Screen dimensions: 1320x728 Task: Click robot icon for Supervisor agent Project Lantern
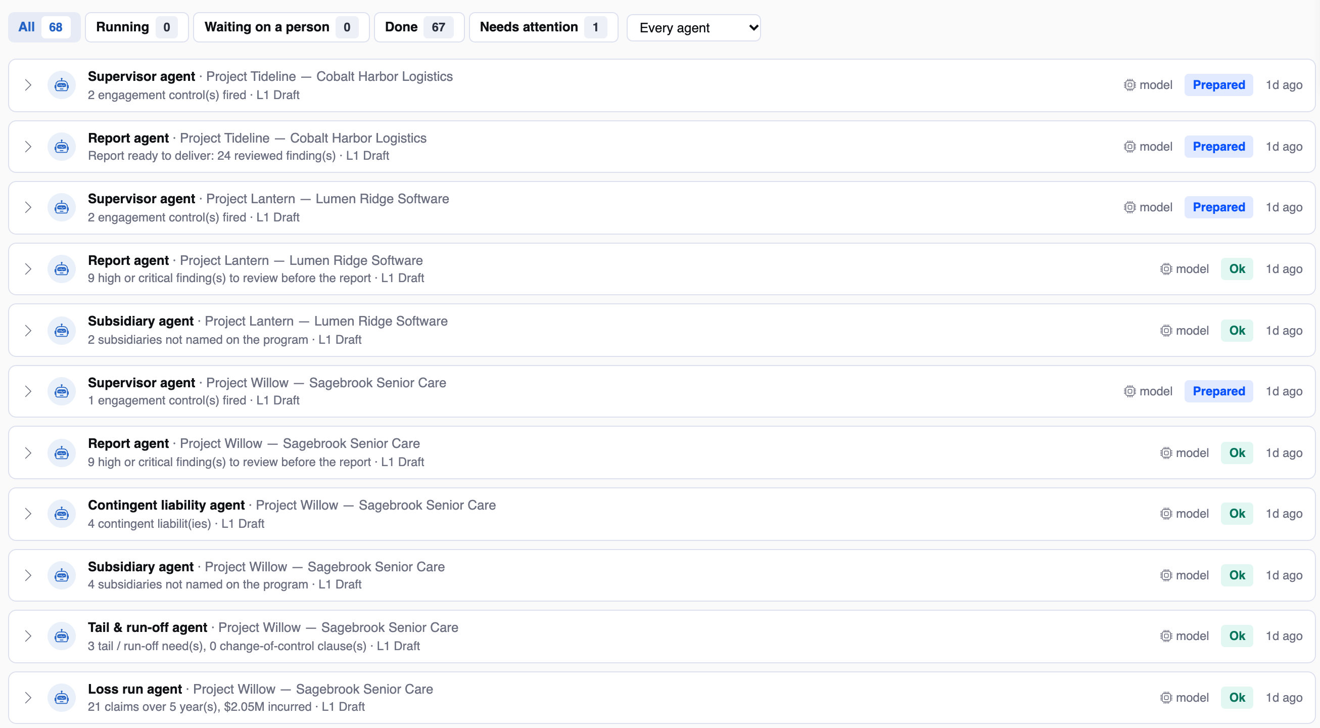pyautogui.click(x=62, y=208)
